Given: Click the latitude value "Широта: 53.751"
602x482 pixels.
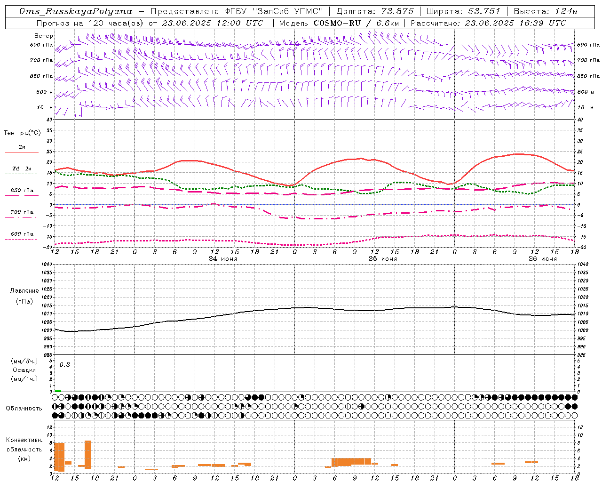Looking at the screenshot, I should (463, 11).
